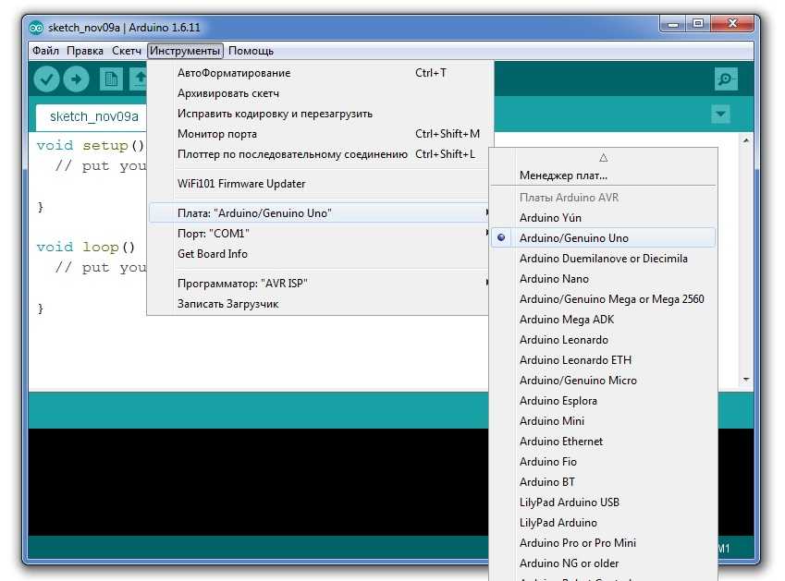Open the Скетч menu
The height and width of the screenshot is (581, 785).
(x=127, y=51)
